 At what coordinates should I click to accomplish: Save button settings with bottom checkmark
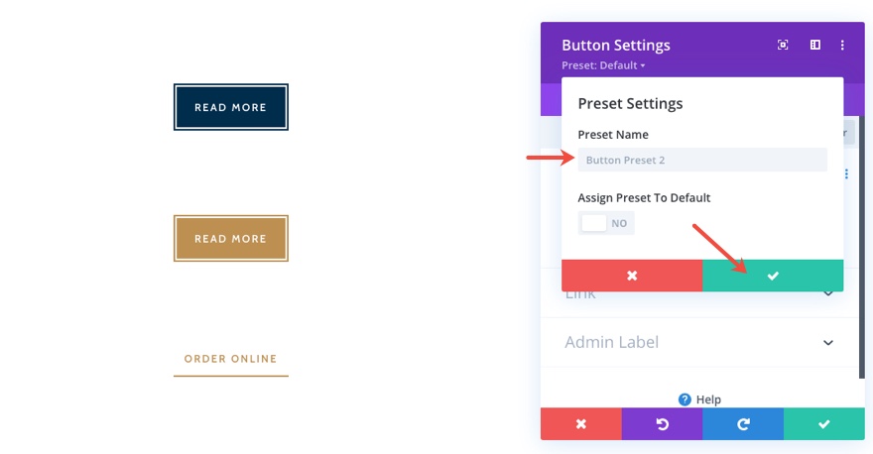point(823,424)
